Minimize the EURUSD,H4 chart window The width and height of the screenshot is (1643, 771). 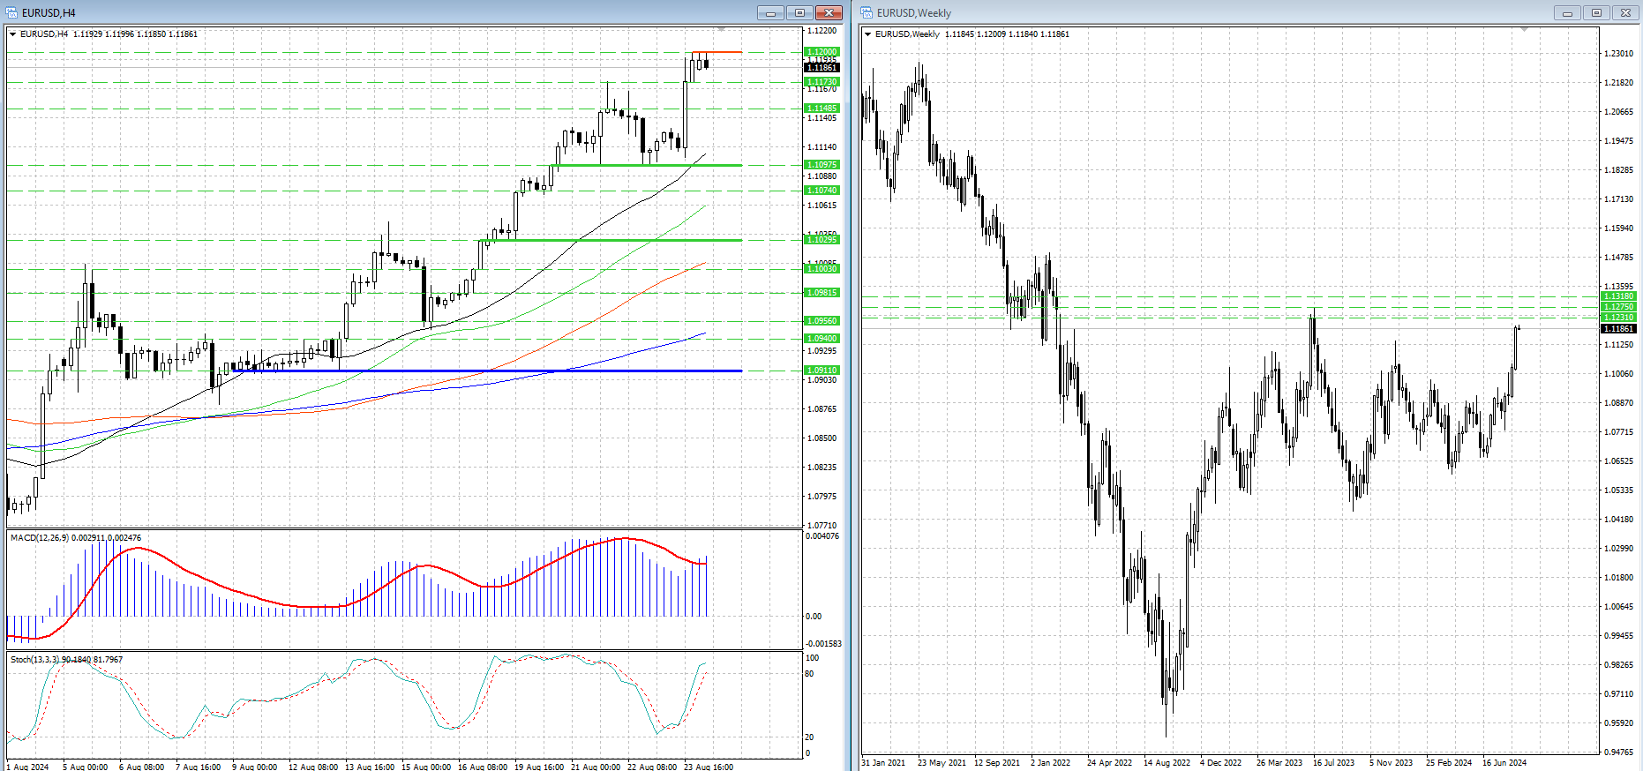[x=770, y=12]
